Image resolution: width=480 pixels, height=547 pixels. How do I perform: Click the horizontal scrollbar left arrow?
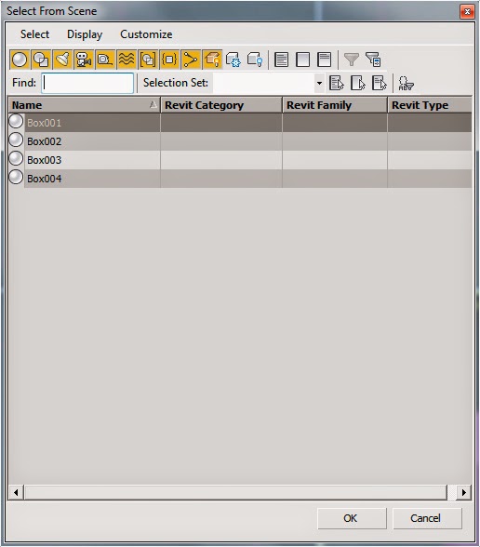(x=16, y=492)
